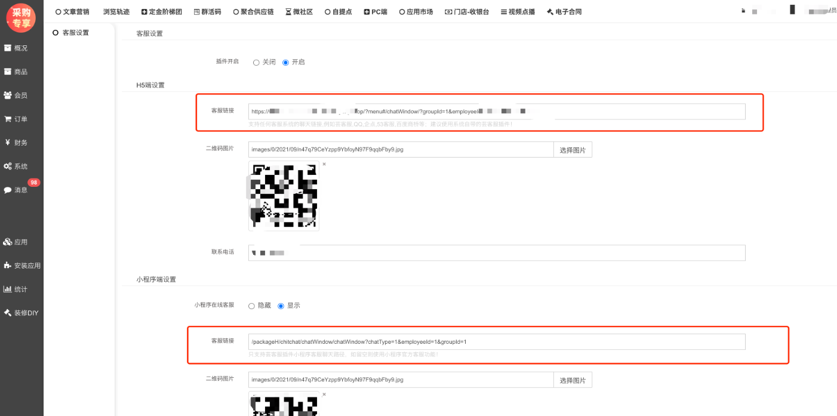Image resolution: width=837 pixels, height=416 pixels.
Task: Remove the H5 QR code image thumbnail
Action: tap(324, 164)
